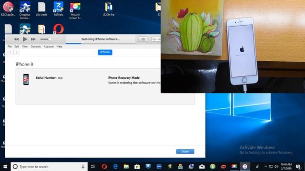Show hidden system tray icons
The width and height of the screenshot is (305, 171).
pos(265,167)
